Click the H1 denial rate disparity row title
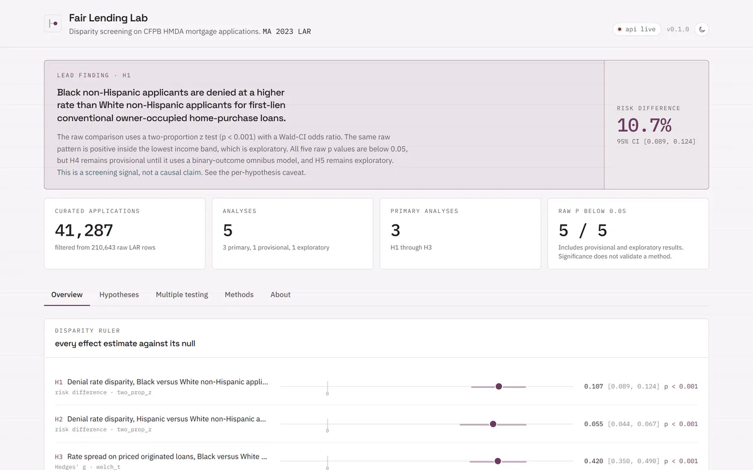The image size is (753, 470). 168,382
